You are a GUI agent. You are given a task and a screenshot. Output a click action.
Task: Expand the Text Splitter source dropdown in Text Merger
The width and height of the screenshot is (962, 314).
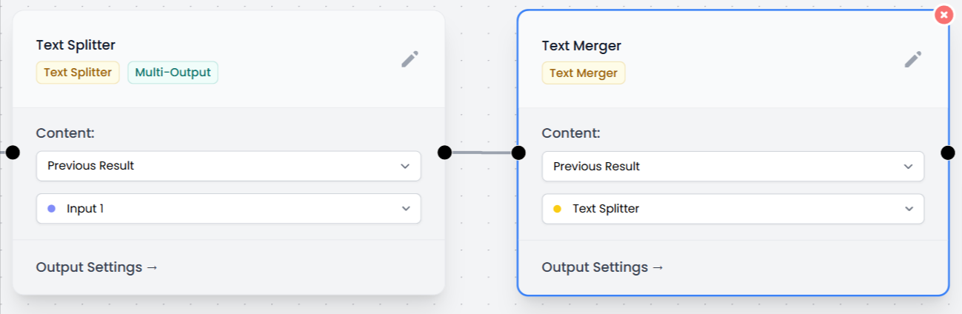[732, 209]
